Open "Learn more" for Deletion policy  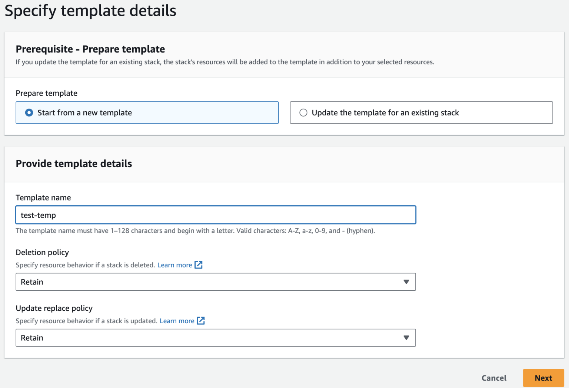coord(174,265)
